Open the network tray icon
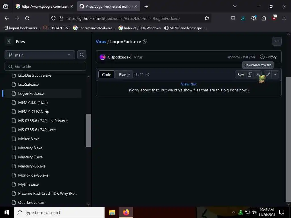This screenshot has width=291, height=218. [248, 212]
